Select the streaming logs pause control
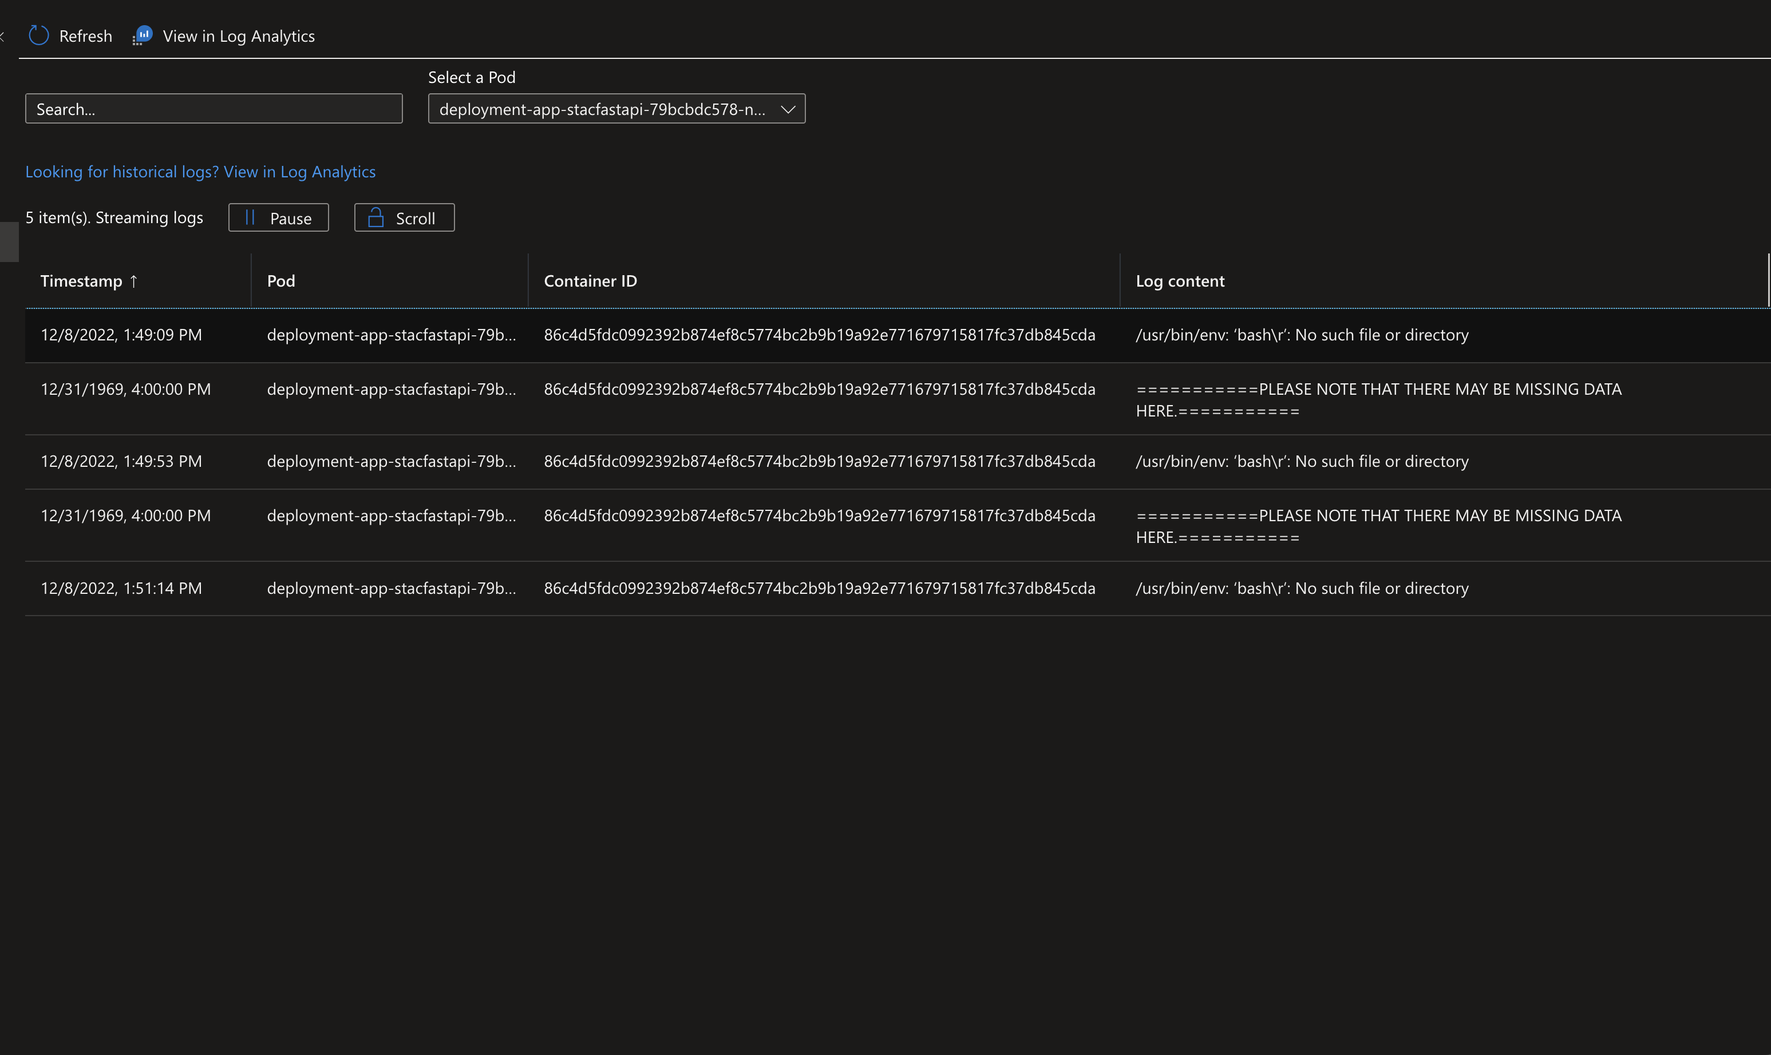 click(278, 217)
